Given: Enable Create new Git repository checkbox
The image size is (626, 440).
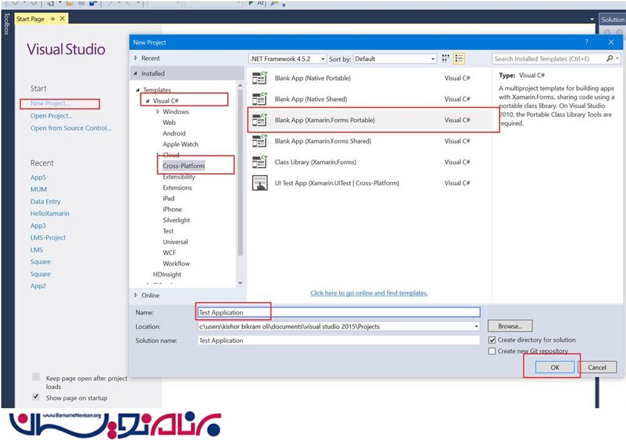Looking at the screenshot, I should 492,351.
